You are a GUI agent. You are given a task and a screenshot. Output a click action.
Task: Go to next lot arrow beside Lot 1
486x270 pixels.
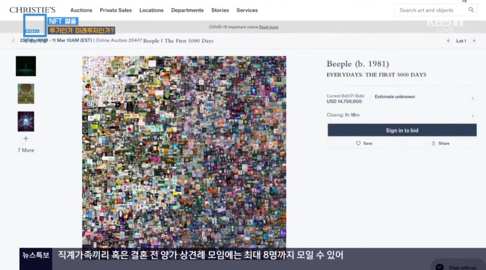pos(474,41)
